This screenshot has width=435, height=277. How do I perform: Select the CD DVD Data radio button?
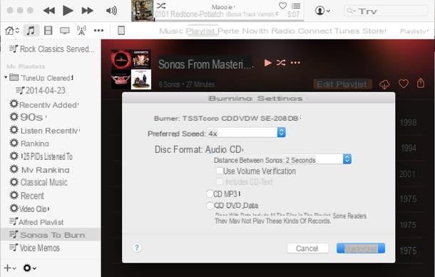(210, 206)
